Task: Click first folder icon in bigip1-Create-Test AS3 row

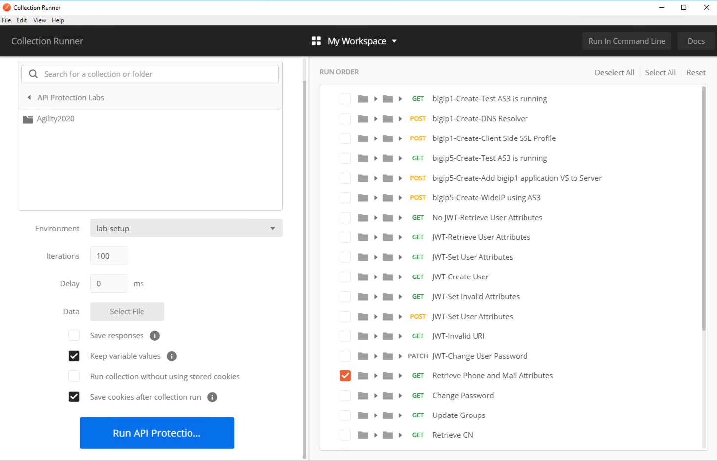Action: coord(363,99)
